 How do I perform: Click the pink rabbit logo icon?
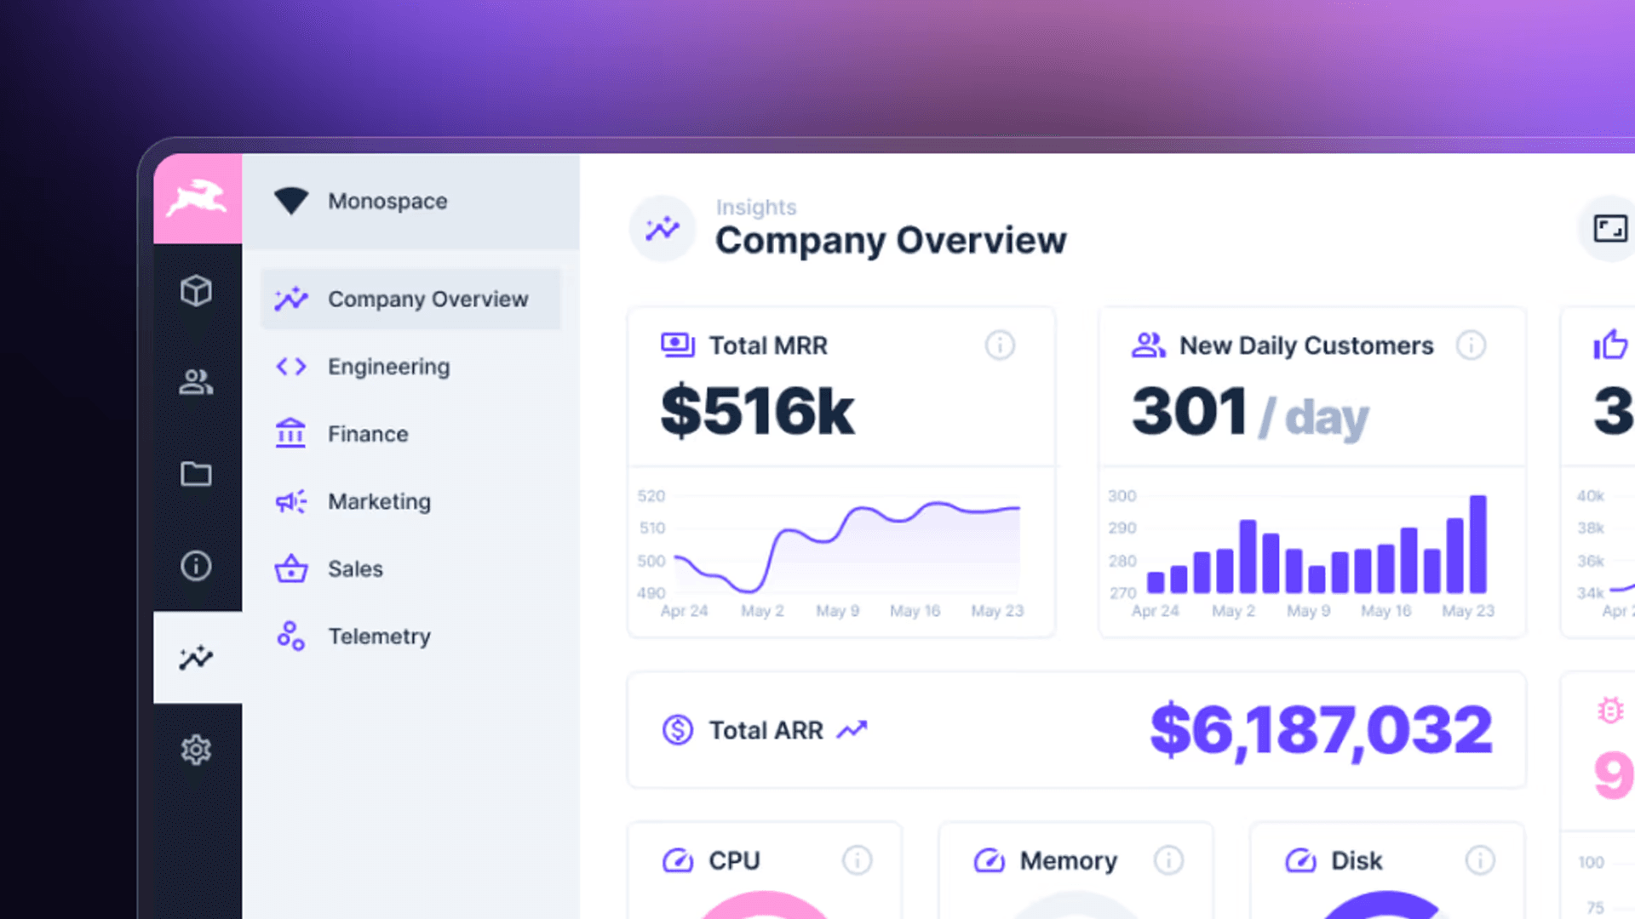coord(197,199)
